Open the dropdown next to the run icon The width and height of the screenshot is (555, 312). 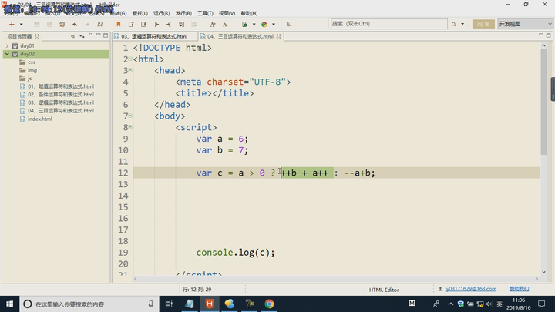click(x=254, y=24)
